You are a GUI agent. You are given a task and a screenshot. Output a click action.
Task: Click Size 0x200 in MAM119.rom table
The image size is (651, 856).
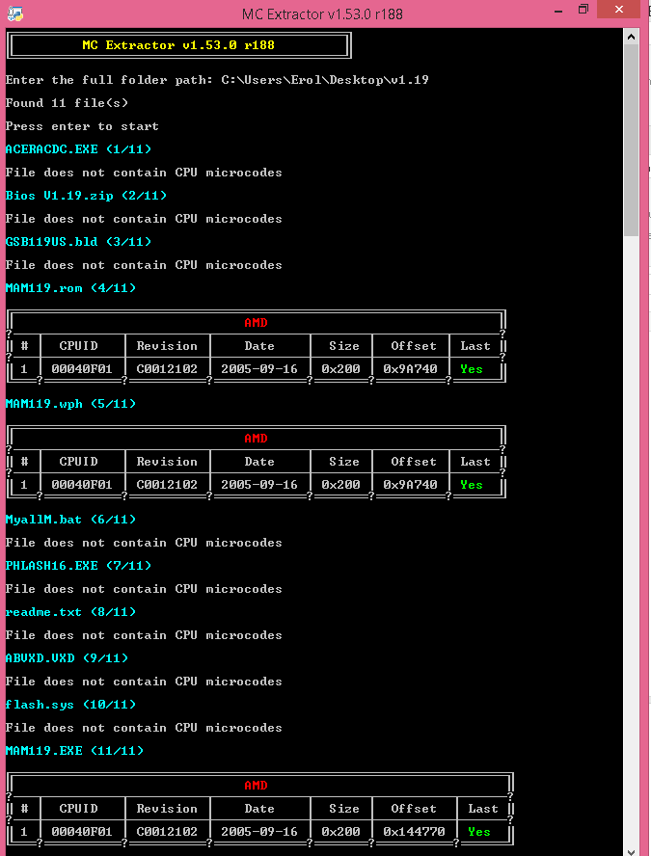coord(340,369)
